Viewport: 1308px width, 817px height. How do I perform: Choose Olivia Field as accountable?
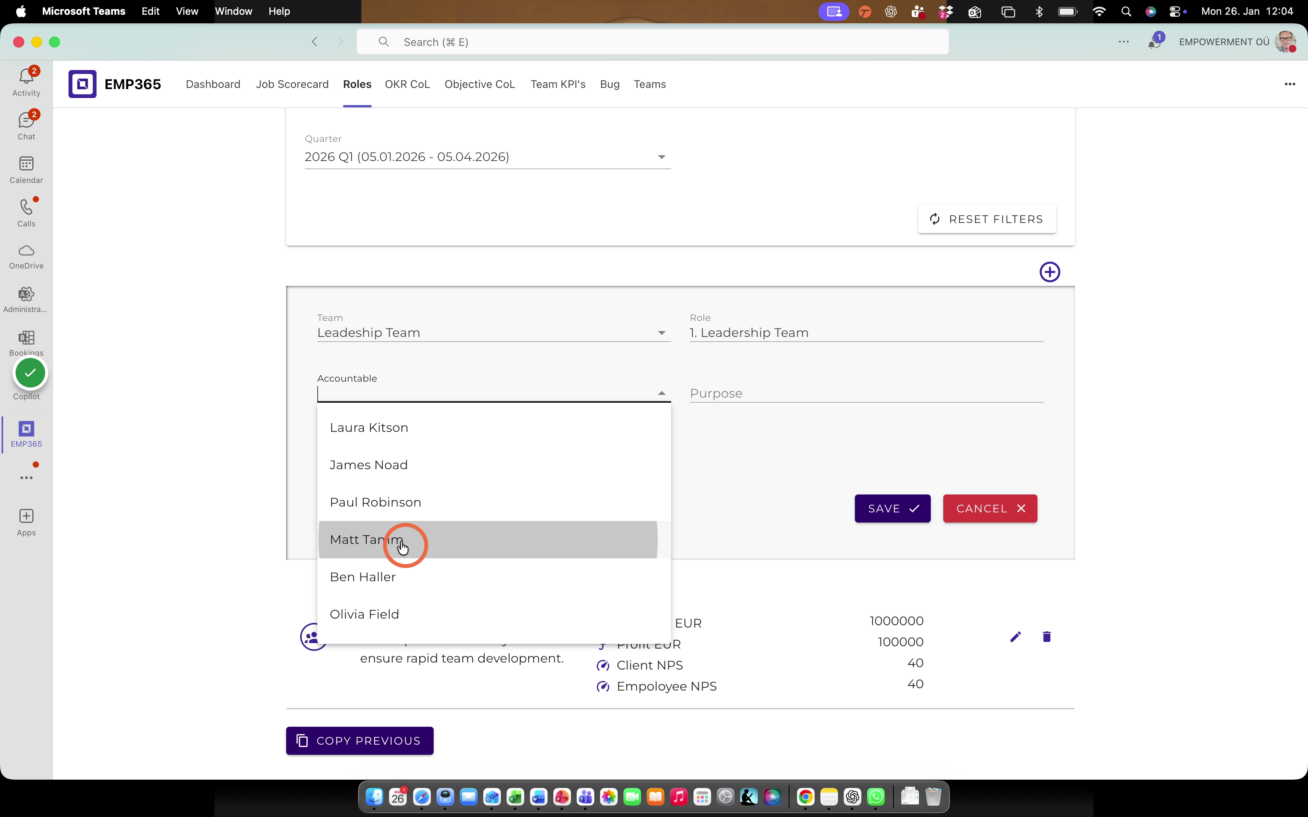pyautogui.click(x=494, y=614)
